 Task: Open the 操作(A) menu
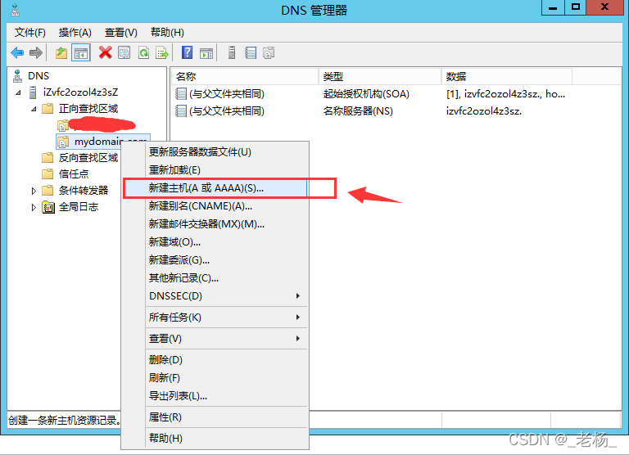pyautogui.click(x=75, y=33)
